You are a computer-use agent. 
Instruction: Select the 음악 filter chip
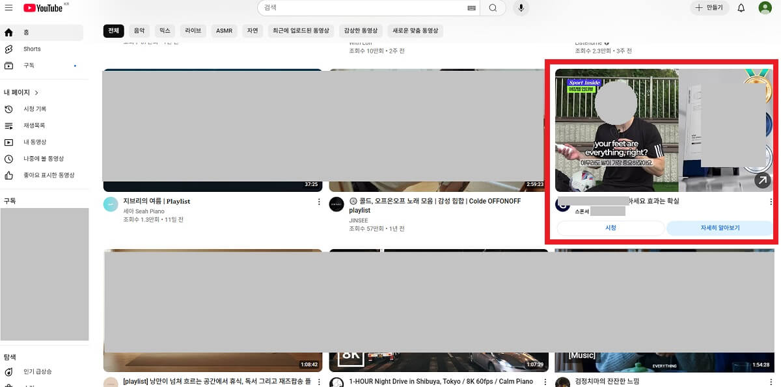(139, 31)
